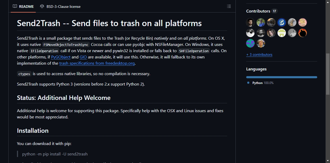Open the metal machinery photo contributor avatar

coord(271,22)
